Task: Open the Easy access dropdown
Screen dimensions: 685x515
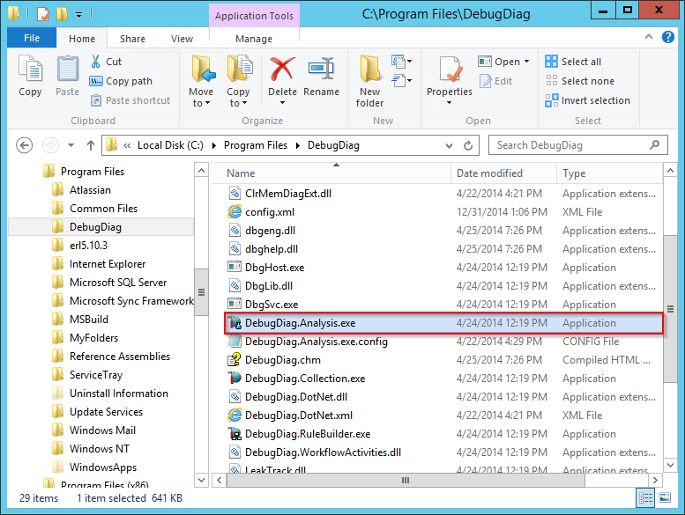Action: 402,81
